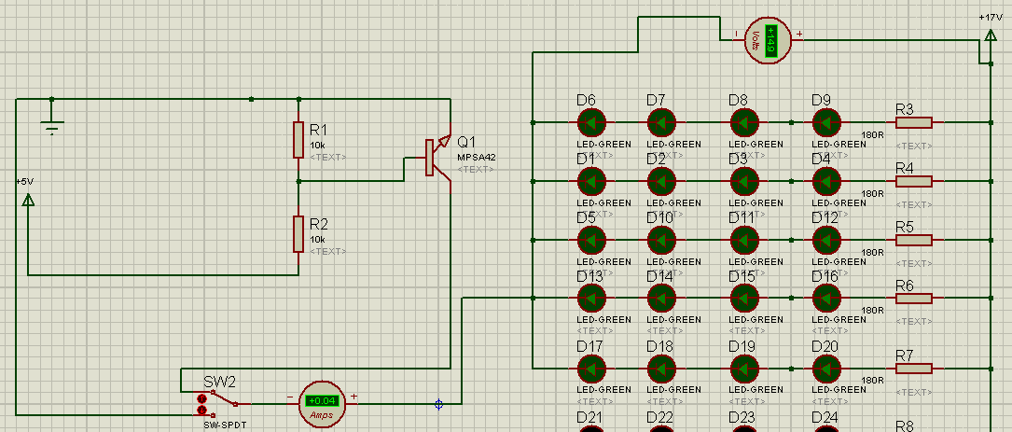
Task: Select resistor R3
Action: [x=914, y=122]
